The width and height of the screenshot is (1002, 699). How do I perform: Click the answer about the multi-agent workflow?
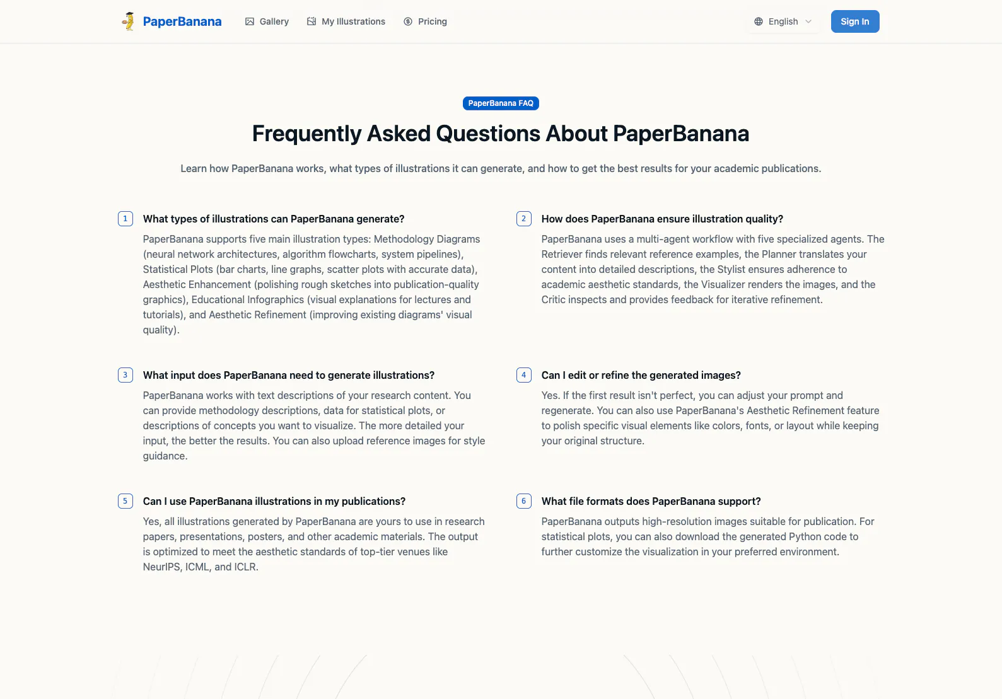pos(713,269)
